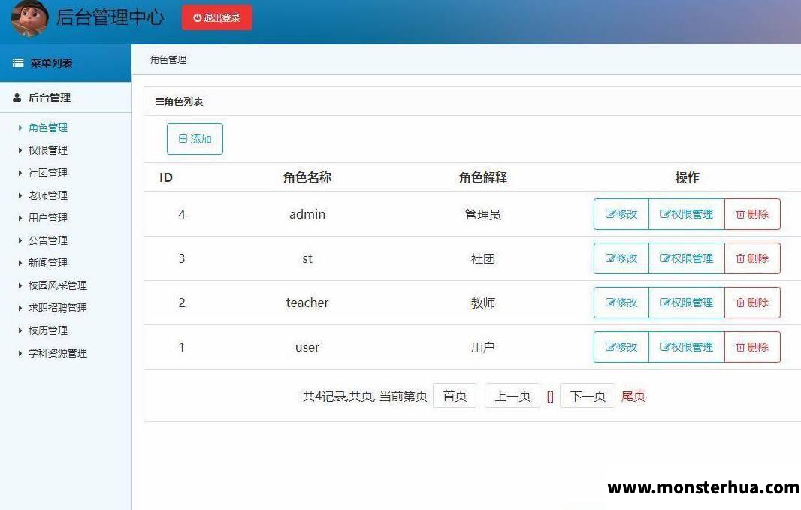This screenshot has height=510, width=801.
Task: Click the 教师 description cell
Action: click(x=482, y=303)
